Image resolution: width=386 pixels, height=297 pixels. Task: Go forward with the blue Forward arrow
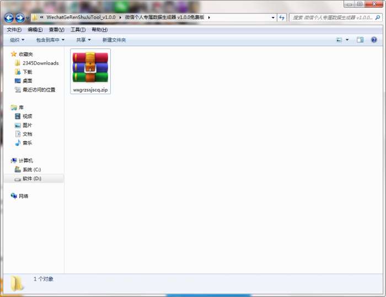click(20, 18)
